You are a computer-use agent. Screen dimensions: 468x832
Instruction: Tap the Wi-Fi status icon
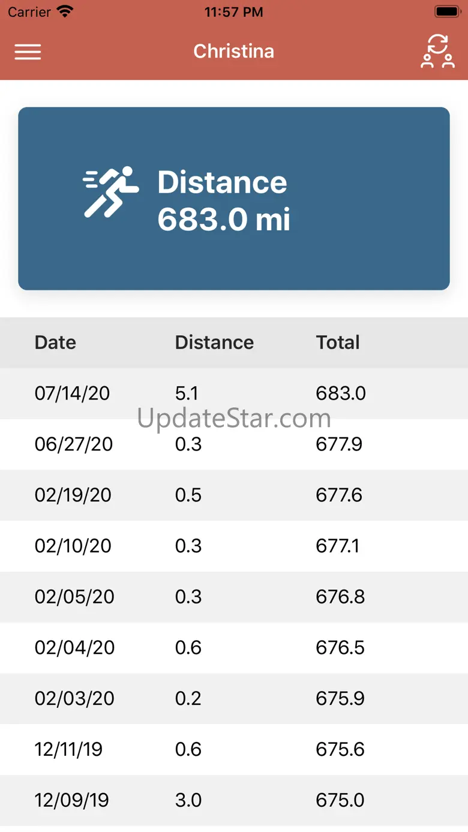(64, 11)
